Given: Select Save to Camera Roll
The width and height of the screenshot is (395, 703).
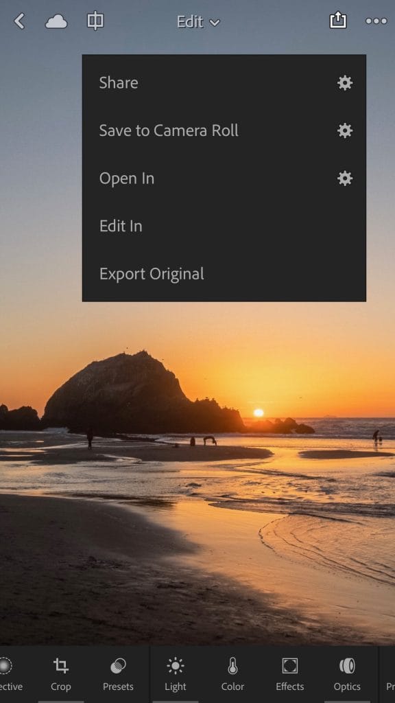Looking at the screenshot, I should 169,130.
